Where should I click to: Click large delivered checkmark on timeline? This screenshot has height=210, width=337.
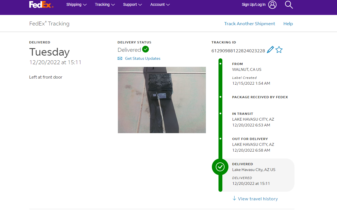click(220, 167)
